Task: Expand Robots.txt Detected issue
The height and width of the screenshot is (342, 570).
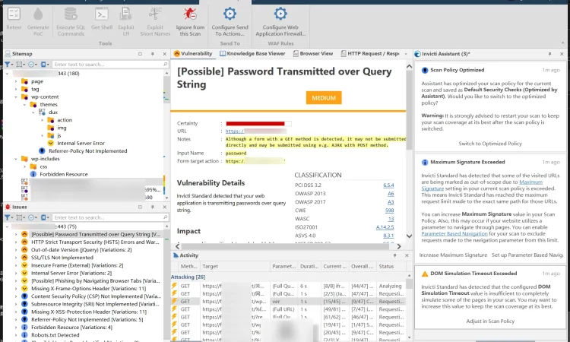Action: [x=16, y=334]
